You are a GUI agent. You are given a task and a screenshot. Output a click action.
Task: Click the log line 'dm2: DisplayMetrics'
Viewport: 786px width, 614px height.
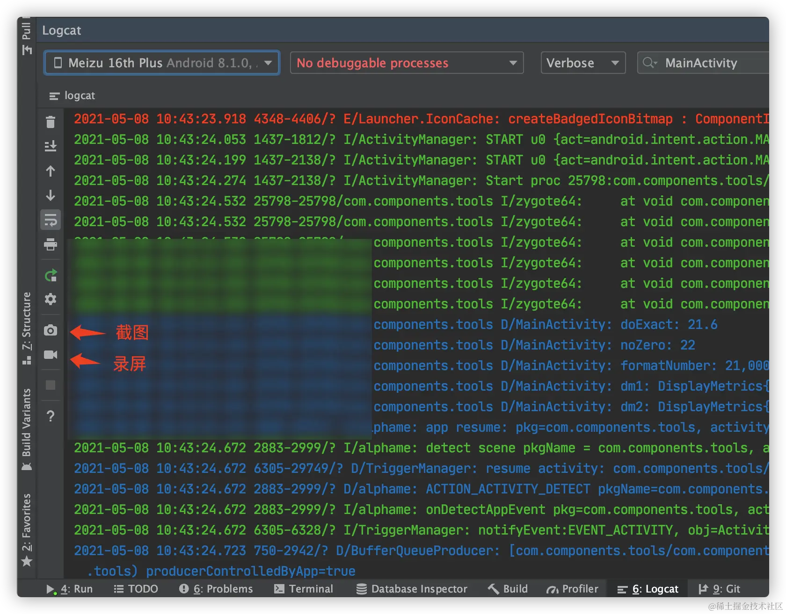click(571, 407)
